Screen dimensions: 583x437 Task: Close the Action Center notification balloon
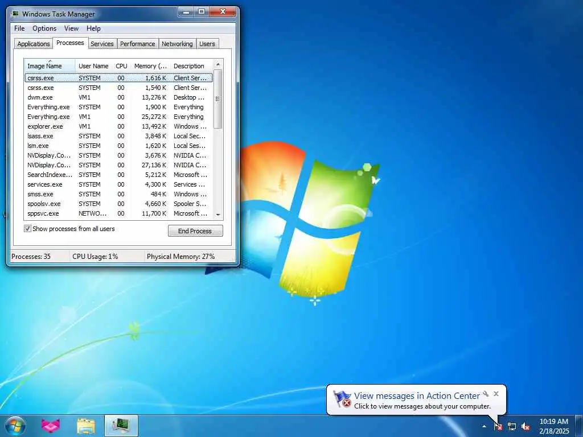(496, 394)
